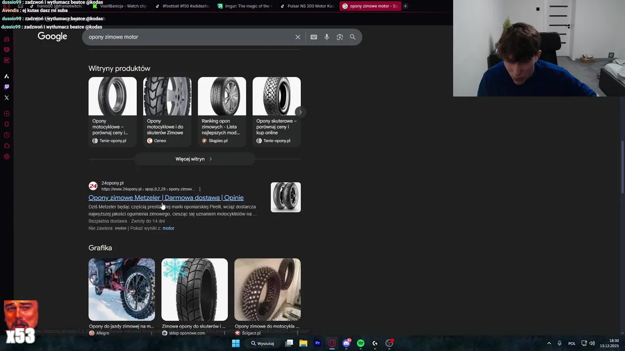
Task: Open Ścigacz.pl studded tire image
Action: [268, 290]
